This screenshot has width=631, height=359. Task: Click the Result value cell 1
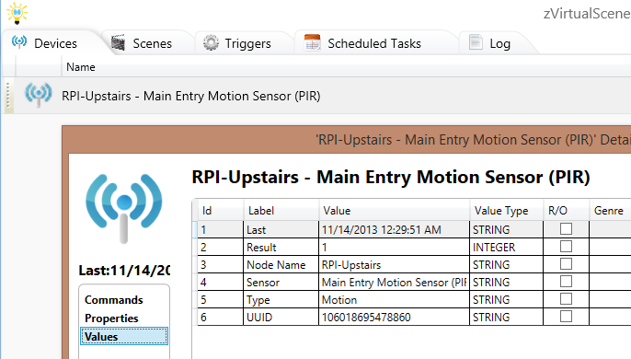[x=394, y=247]
